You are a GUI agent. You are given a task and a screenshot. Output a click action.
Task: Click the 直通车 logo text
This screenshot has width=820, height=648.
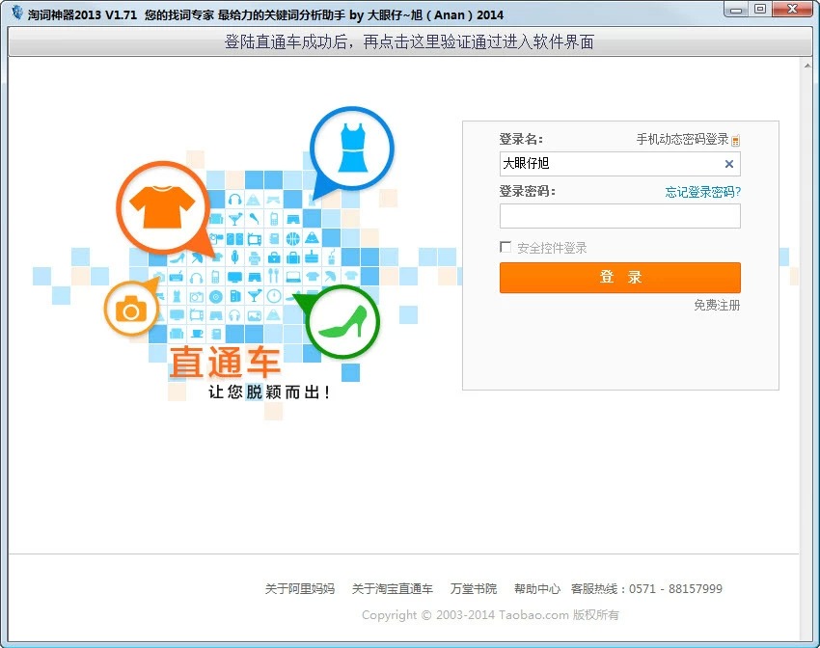point(225,362)
